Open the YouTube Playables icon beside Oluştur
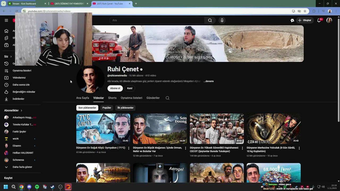340x191 pixels. (292, 20)
